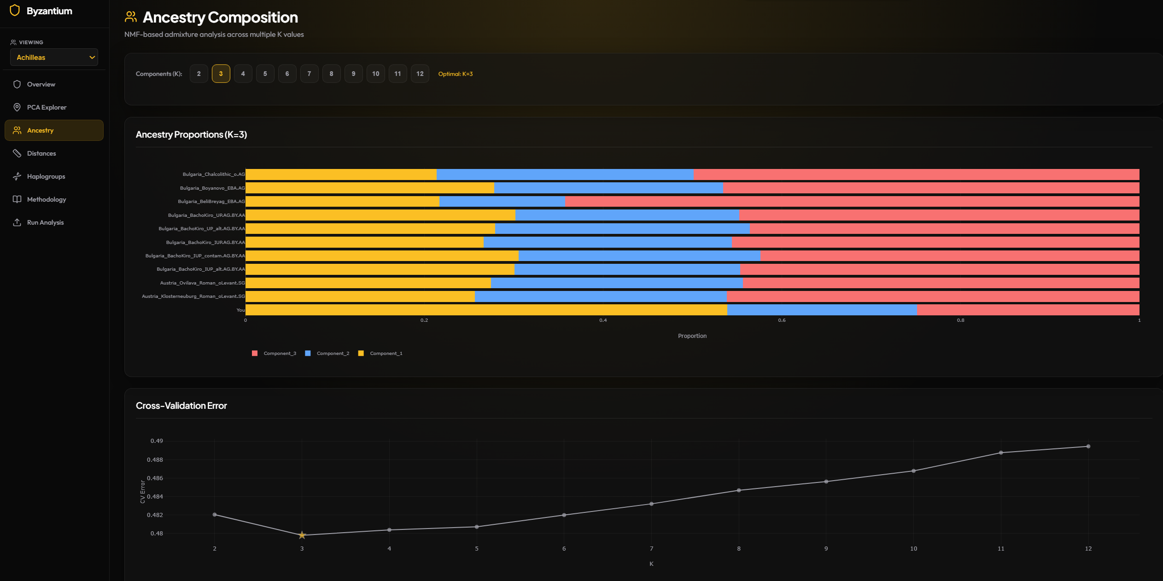Screen dimensions: 1163x581
Task: Click the Byzantium shield logo
Action: [15, 11]
